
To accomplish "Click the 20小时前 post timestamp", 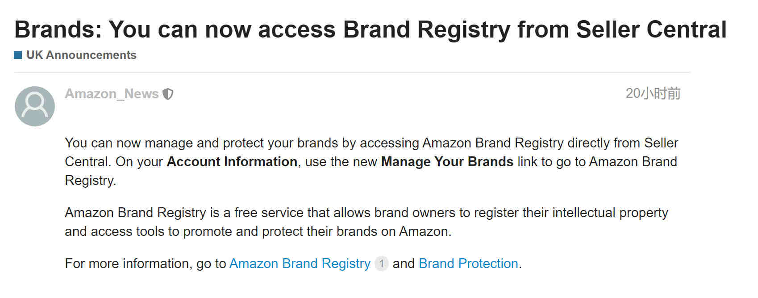I will pyautogui.click(x=653, y=93).
